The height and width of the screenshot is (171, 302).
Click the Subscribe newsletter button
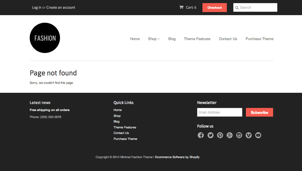pyautogui.click(x=259, y=112)
